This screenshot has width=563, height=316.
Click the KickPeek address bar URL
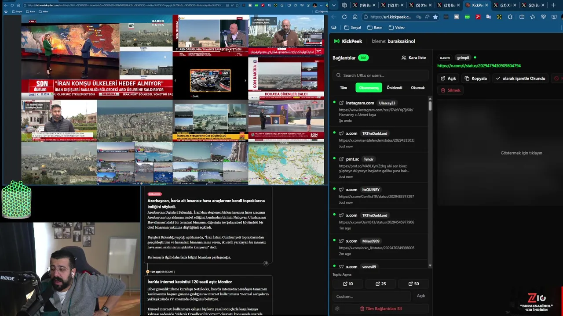[391, 17]
